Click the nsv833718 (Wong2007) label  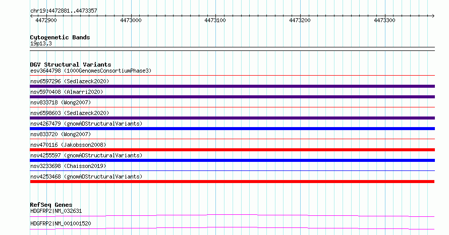(61, 102)
